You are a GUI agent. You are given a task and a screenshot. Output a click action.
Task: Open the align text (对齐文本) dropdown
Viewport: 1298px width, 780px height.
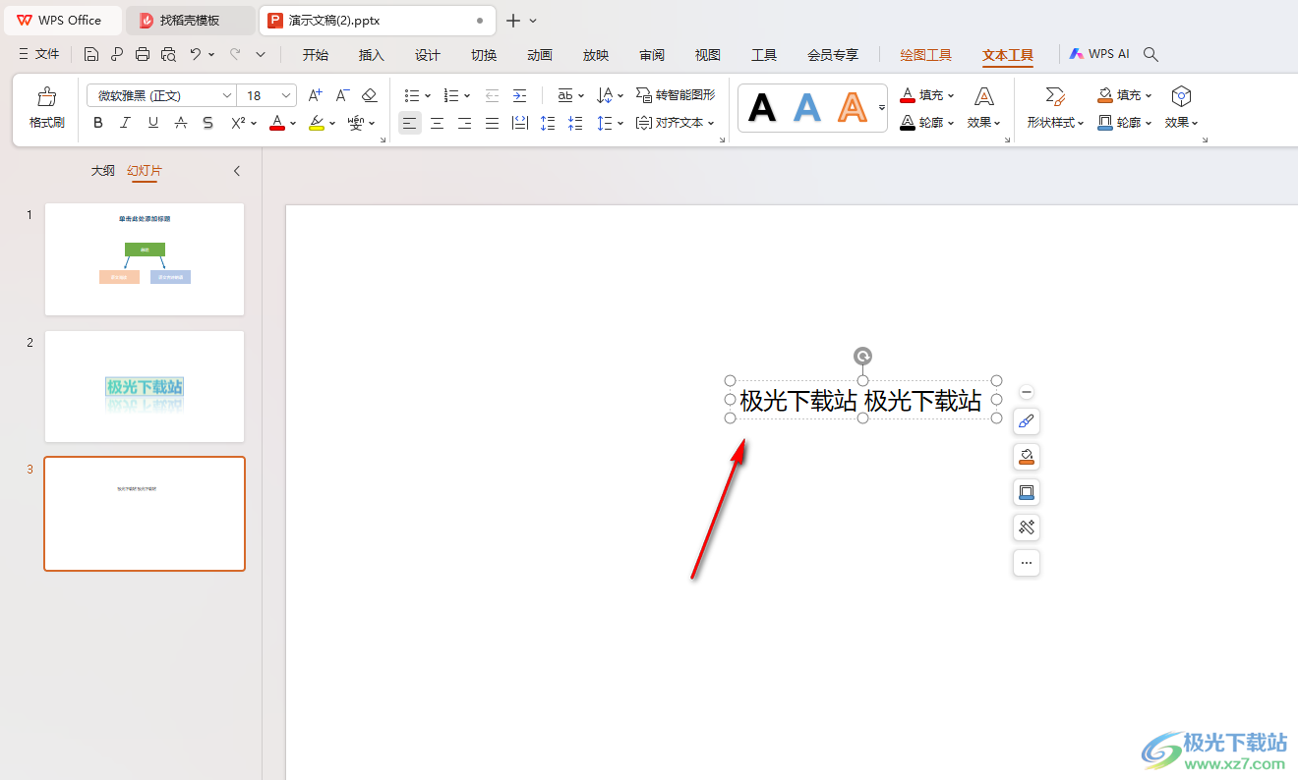pyautogui.click(x=675, y=123)
